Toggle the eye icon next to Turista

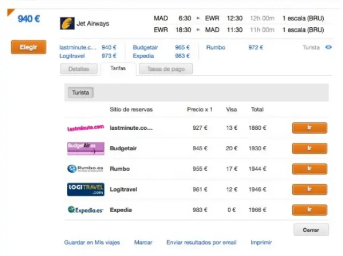point(329,47)
